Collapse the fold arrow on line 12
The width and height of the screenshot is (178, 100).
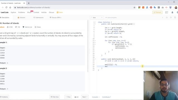point(95,42)
